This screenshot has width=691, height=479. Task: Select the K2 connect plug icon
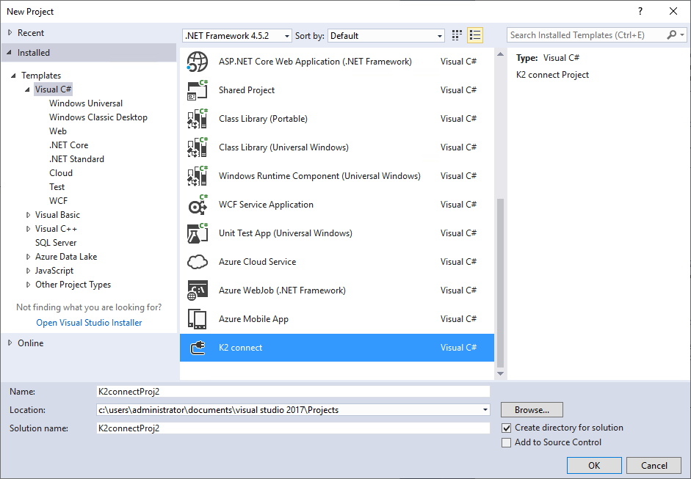197,348
